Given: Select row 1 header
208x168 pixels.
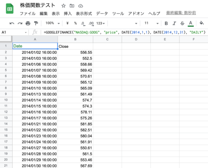Looking at the screenshot, I should [x=6, y=46].
